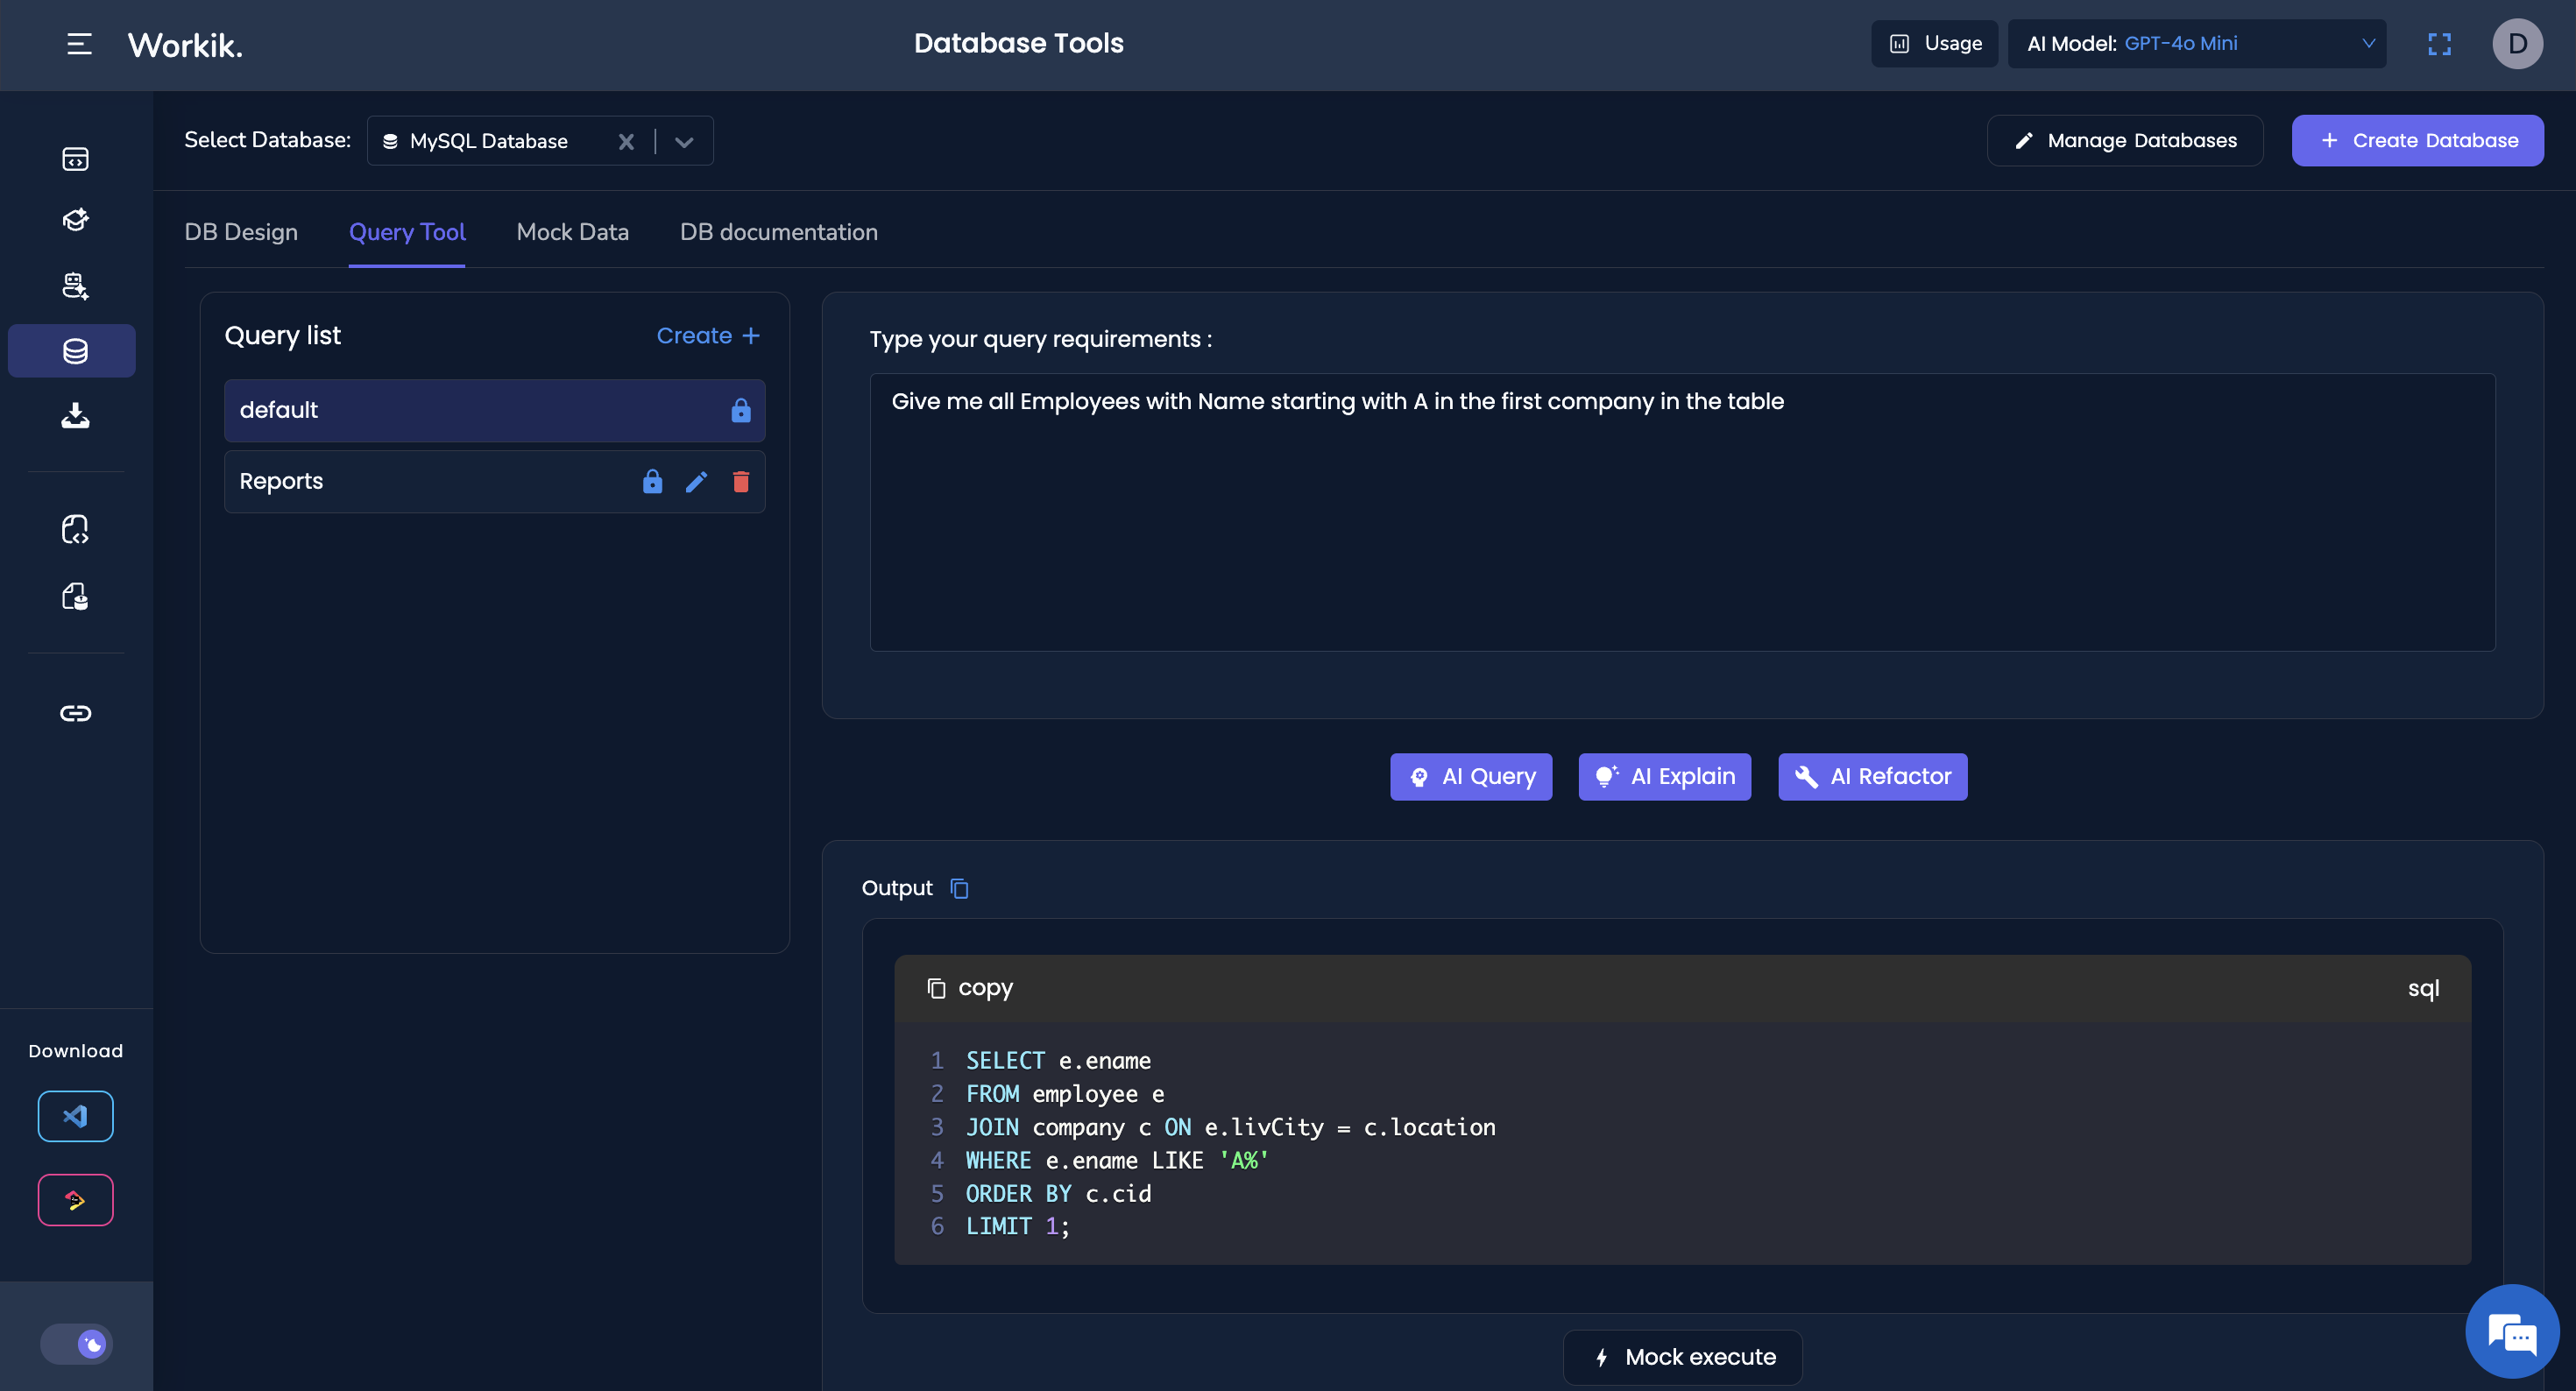Image resolution: width=2576 pixels, height=1391 pixels.
Task: Open the Select Database dropdown chevron
Action: point(684,142)
